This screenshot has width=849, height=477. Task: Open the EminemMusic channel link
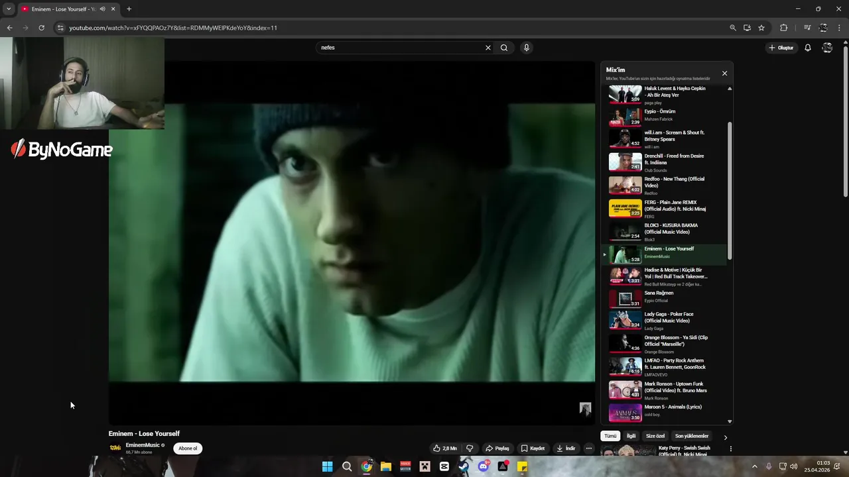pos(143,445)
